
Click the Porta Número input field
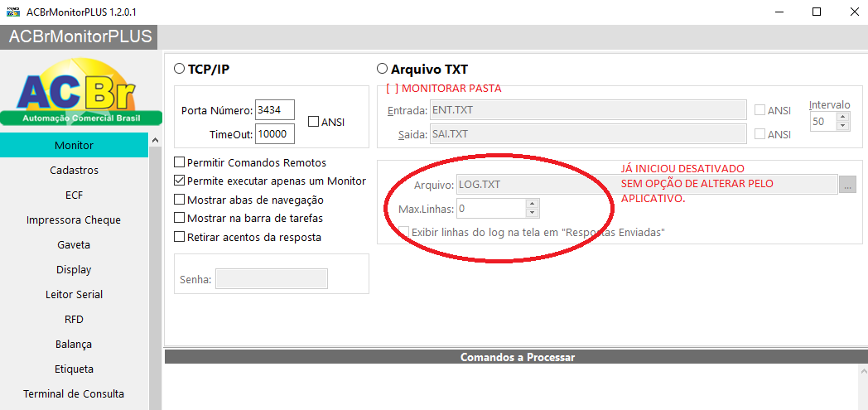coord(275,110)
